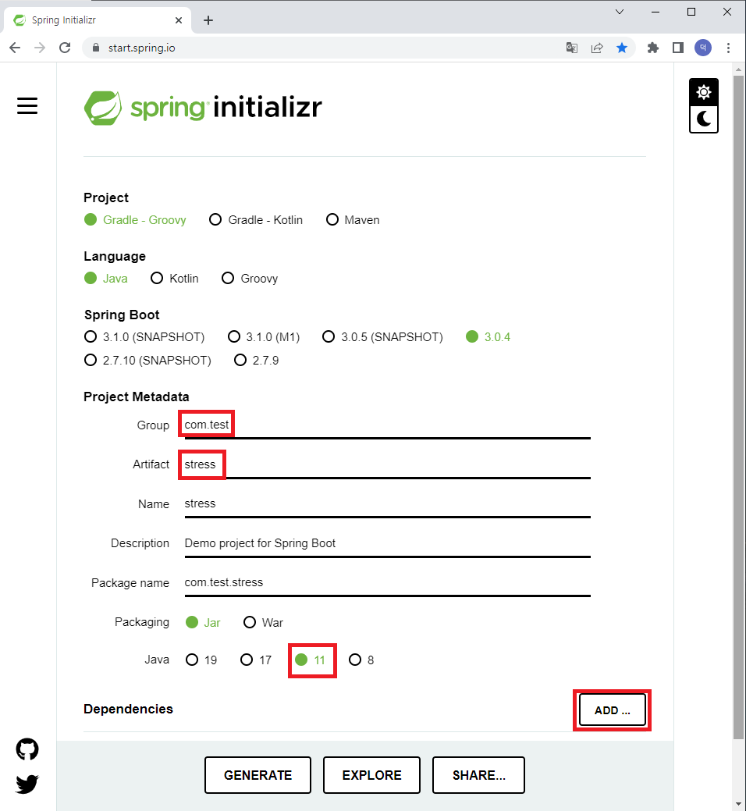Toggle the bookmark star

coord(622,48)
